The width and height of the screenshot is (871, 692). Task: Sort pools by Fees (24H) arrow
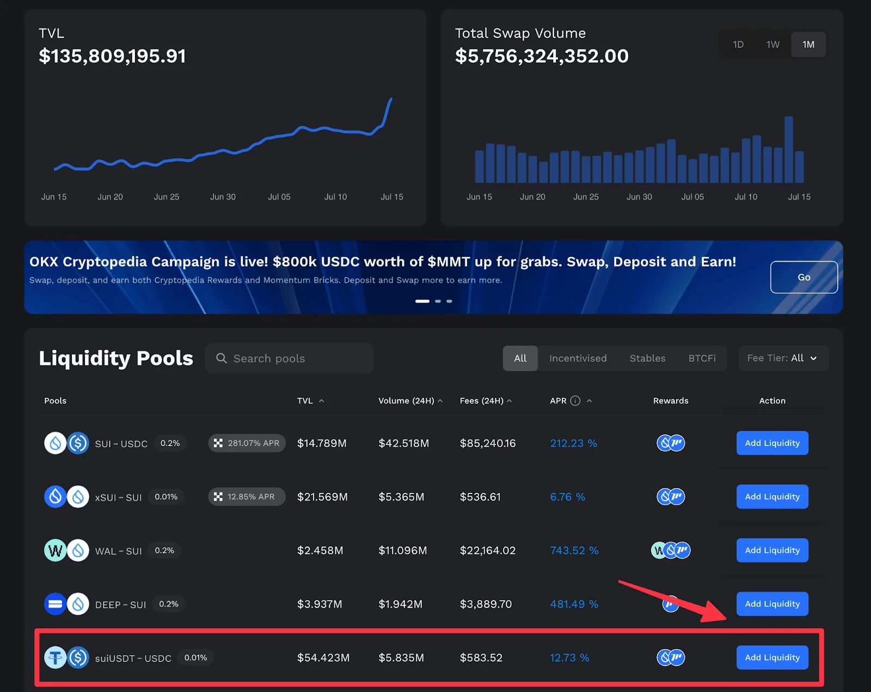(510, 401)
